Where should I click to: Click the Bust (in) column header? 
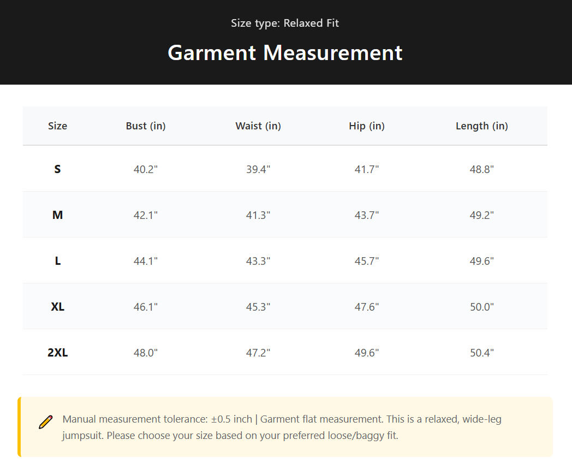coord(146,126)
